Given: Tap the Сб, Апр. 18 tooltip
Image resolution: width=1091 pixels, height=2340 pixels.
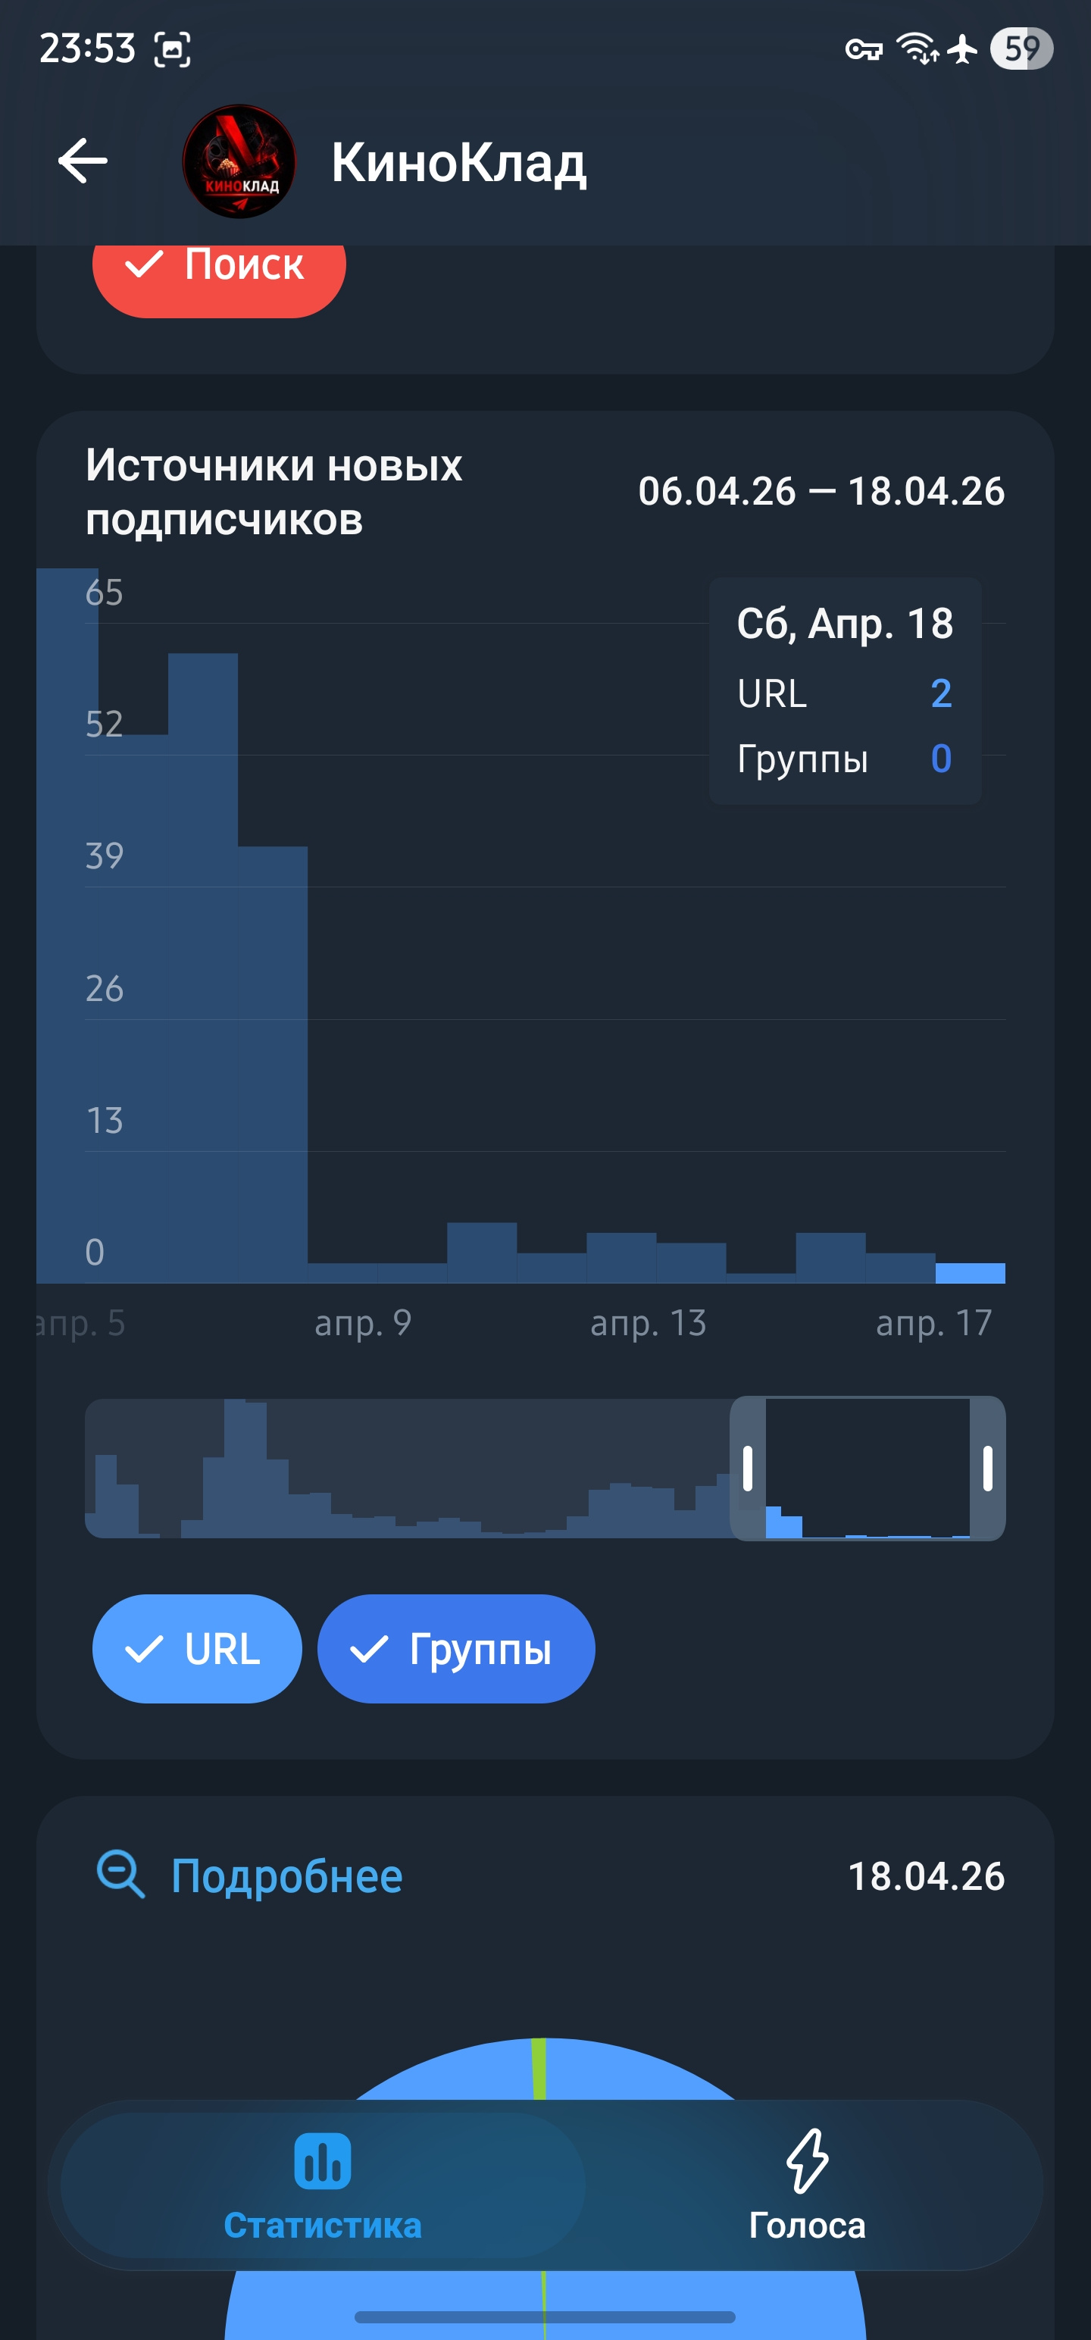Looking at the screenshot, I should point(845,690).
